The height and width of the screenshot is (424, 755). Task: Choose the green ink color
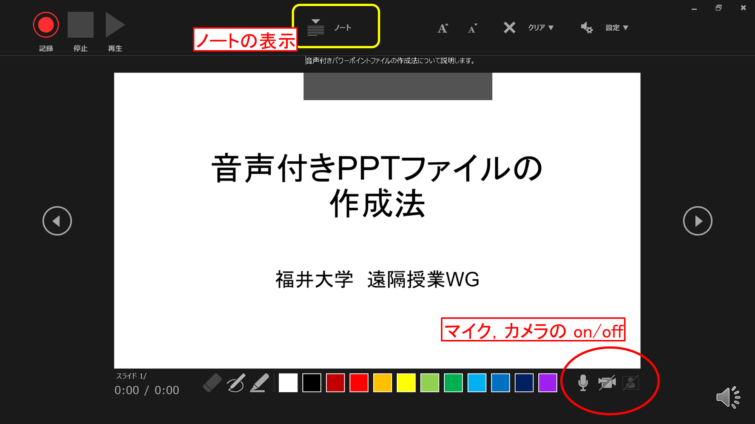click(x=453, y=383)
